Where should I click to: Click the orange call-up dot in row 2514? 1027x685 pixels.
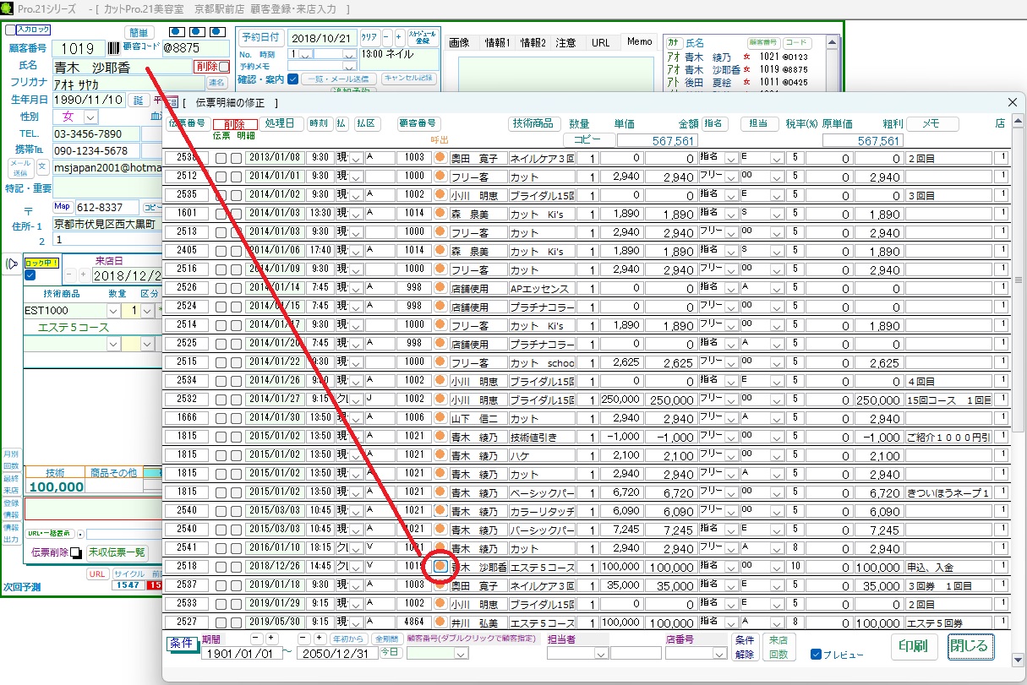[x=440, y=325]
